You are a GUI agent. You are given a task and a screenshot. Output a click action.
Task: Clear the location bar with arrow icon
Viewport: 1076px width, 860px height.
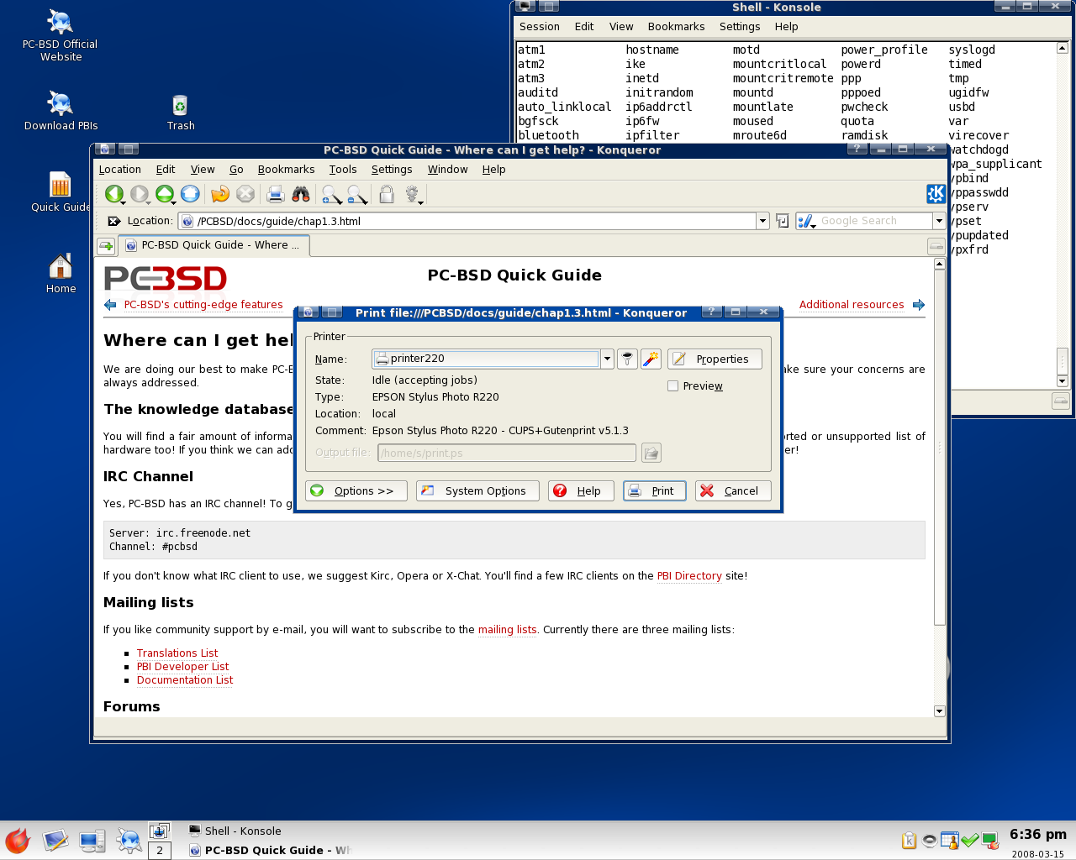[x=114, y=221]
